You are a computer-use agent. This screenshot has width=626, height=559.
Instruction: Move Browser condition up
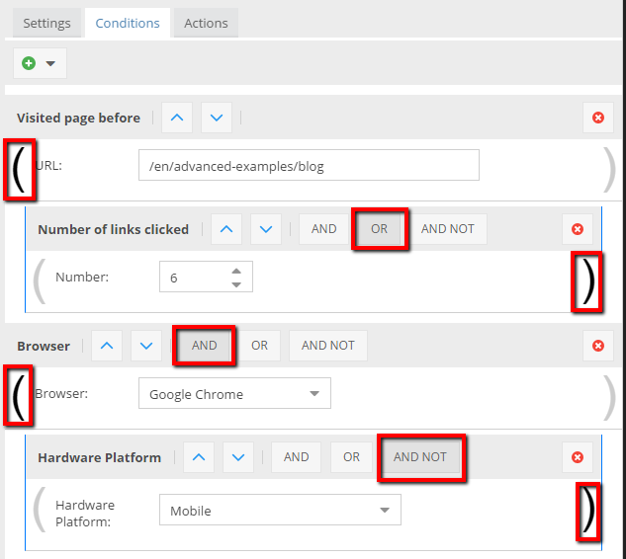[108, 346]
